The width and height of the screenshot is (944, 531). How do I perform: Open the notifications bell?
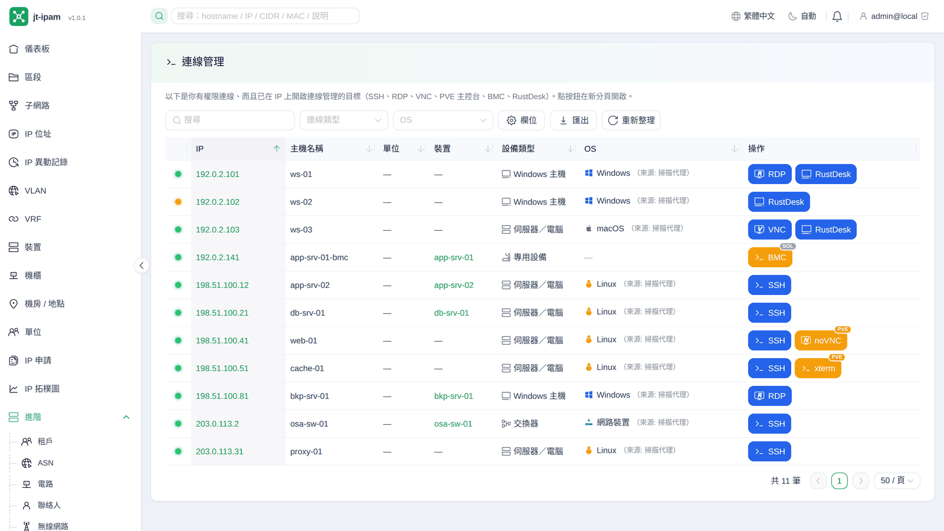[x=837, y=17]
